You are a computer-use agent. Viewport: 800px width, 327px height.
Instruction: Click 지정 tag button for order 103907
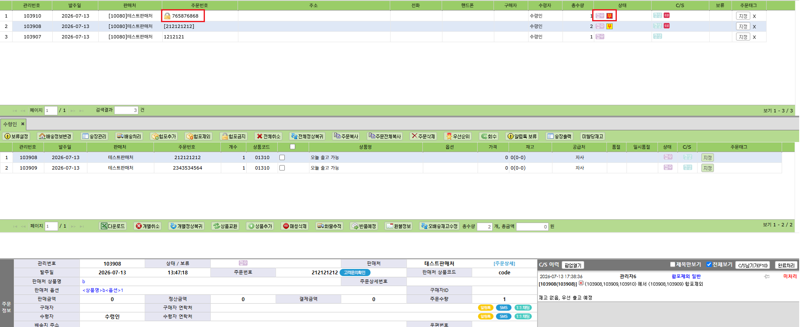coord(743,37)
